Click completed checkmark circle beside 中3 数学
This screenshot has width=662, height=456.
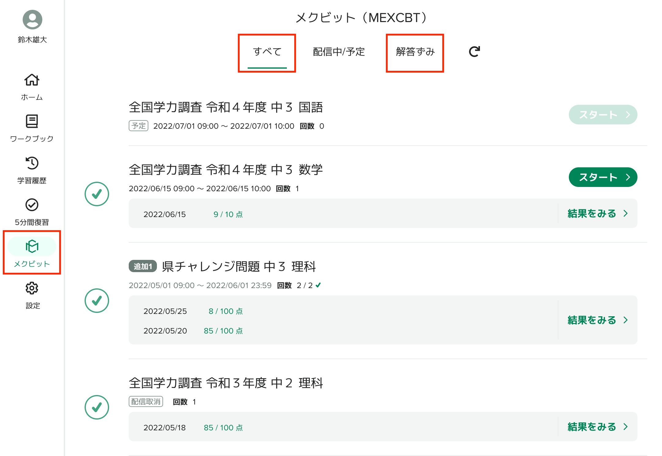[97, 194]
